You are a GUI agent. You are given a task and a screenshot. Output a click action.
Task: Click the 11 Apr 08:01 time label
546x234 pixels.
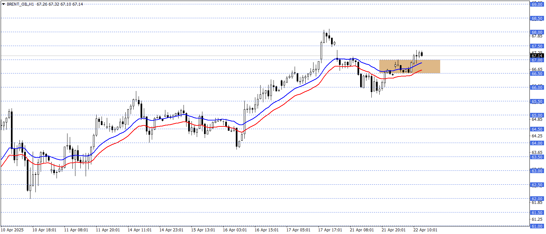point(76,230)
